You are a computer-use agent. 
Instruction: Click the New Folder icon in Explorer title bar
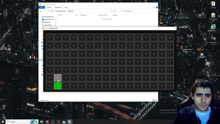(47, 4)
